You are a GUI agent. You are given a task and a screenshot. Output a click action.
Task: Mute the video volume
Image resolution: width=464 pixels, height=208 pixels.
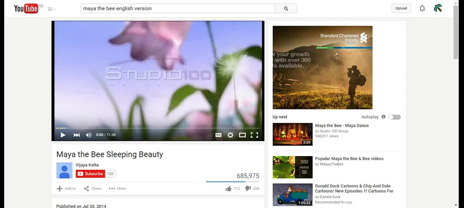click(89, 135)
